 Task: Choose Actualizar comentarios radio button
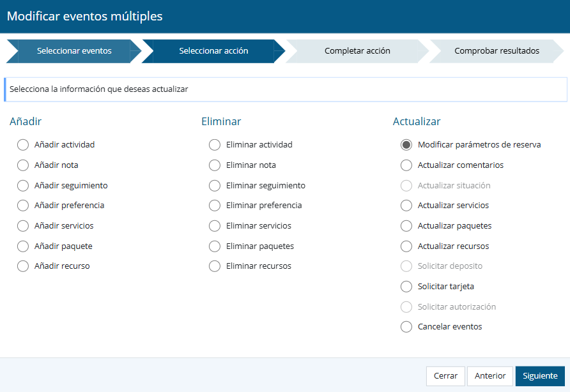[x=406, y=165]
